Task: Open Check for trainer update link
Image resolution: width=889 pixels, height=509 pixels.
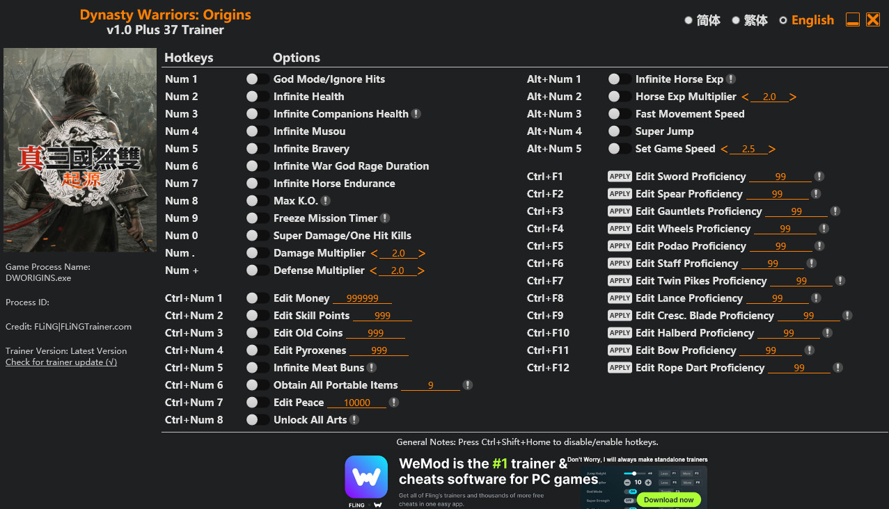Action: point(61,362)
